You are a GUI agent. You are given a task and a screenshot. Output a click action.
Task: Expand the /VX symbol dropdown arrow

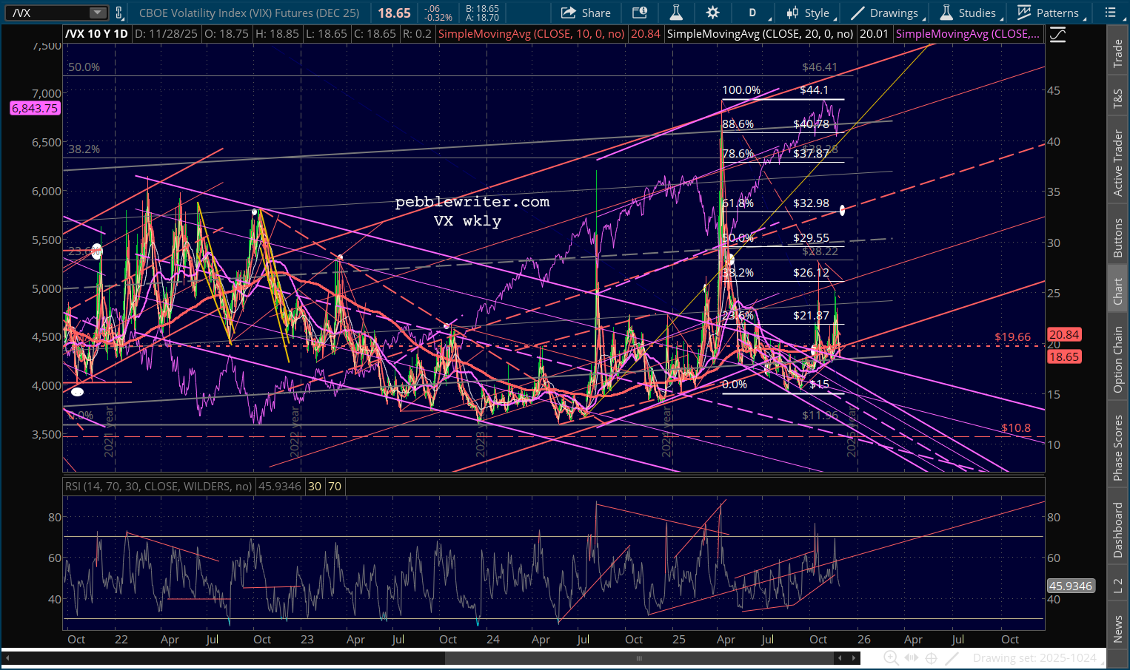pyautogui.click(x=98, y=13)
